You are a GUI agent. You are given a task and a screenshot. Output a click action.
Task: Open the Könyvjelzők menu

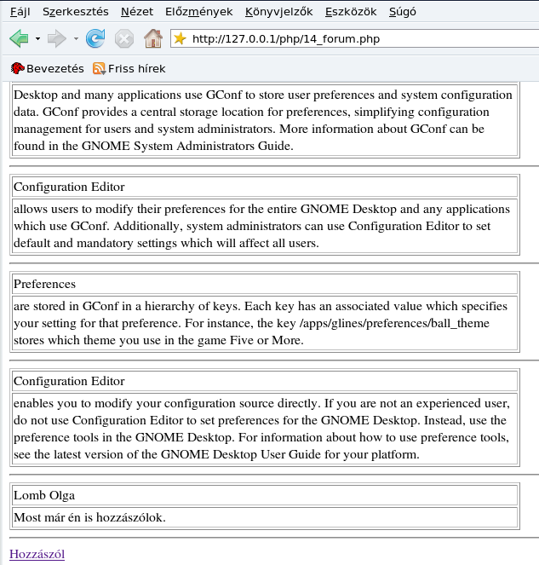pyautogui.click(x=279, y=12)
